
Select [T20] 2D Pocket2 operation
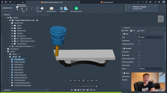[x=20, y=62]
